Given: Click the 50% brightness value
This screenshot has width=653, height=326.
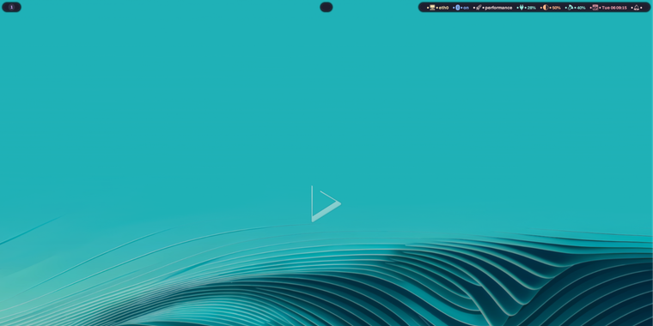Looking at the screenshot, I should click(557, 8).
